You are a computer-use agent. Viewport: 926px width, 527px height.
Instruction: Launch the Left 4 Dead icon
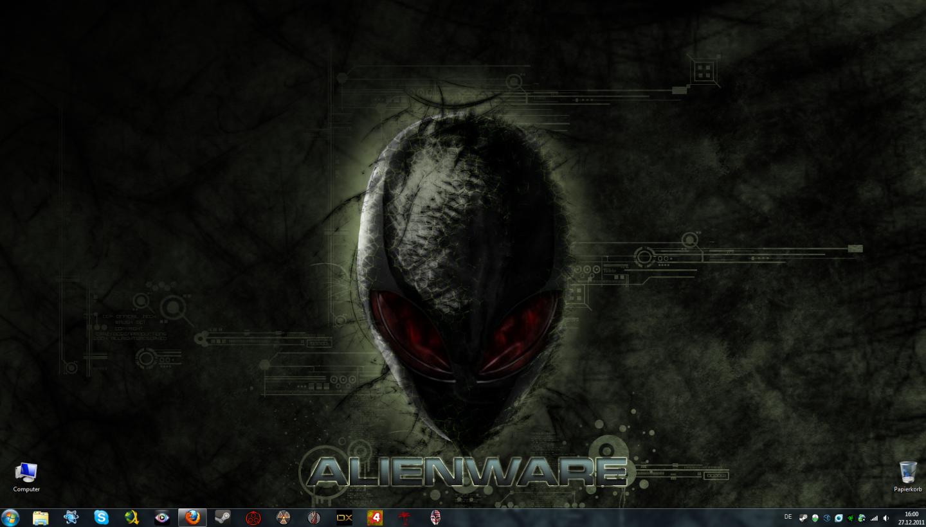coord(375,517)
